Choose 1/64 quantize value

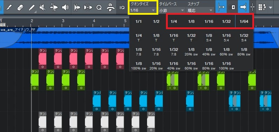click(244, 21)
